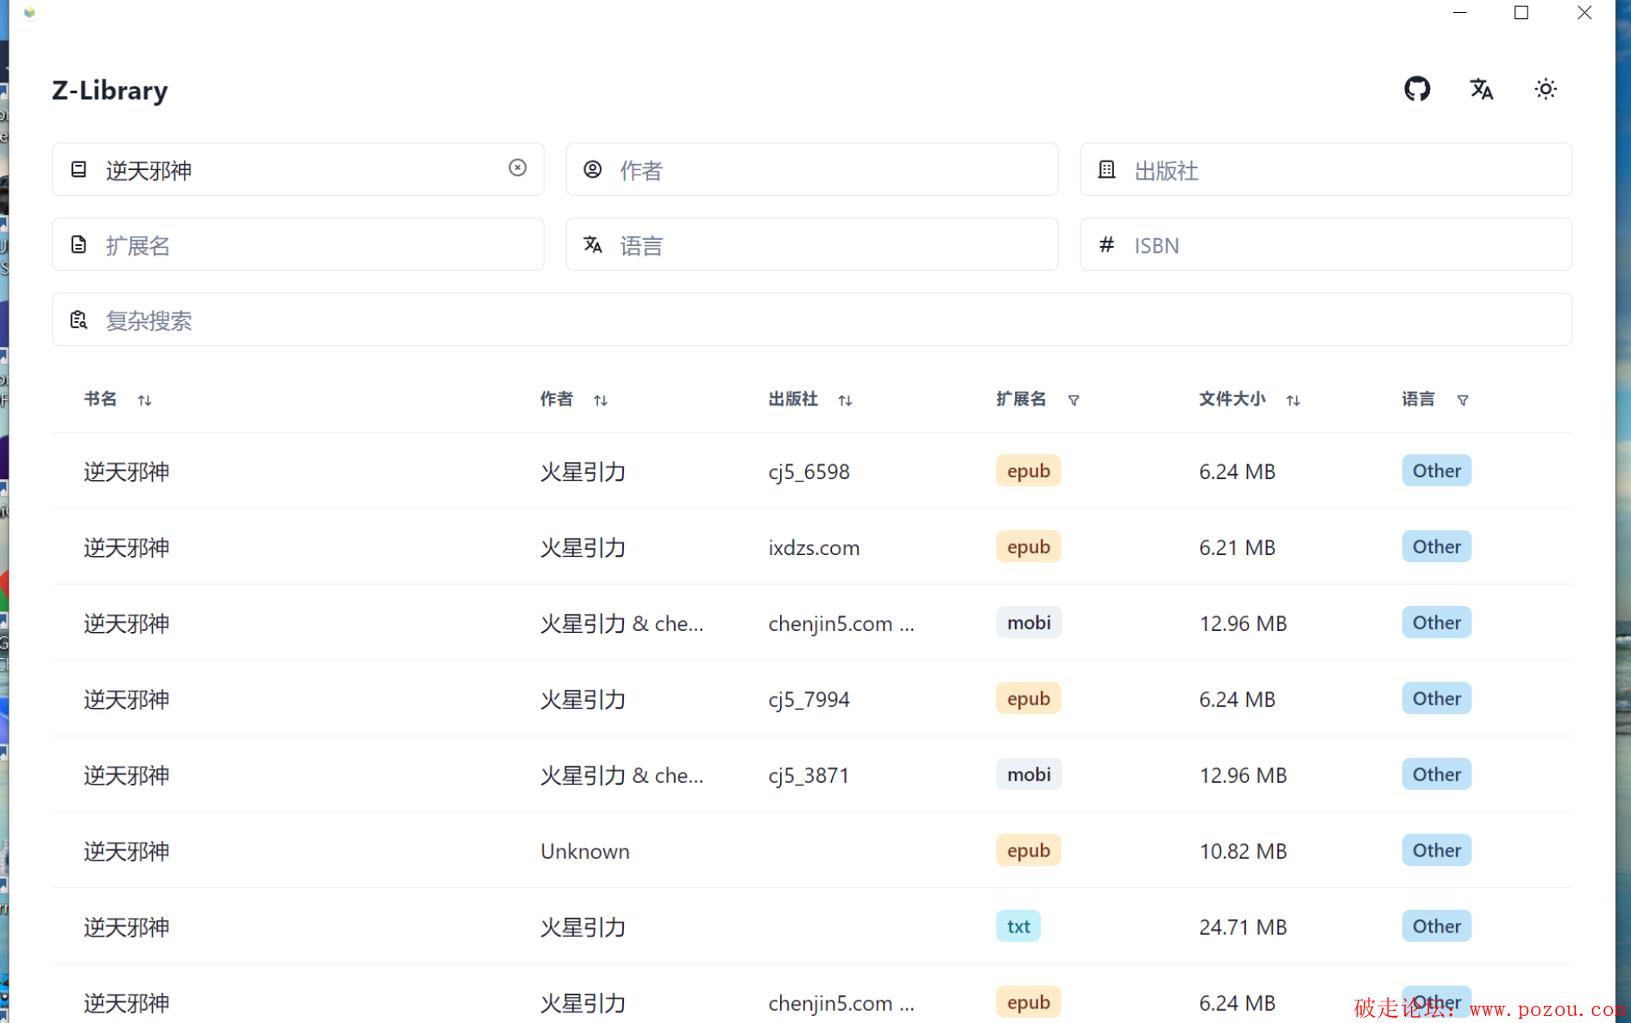Click the 6.21 MB file size cell
The width and height of the screenshot is (1631, 1023).
1237,547
